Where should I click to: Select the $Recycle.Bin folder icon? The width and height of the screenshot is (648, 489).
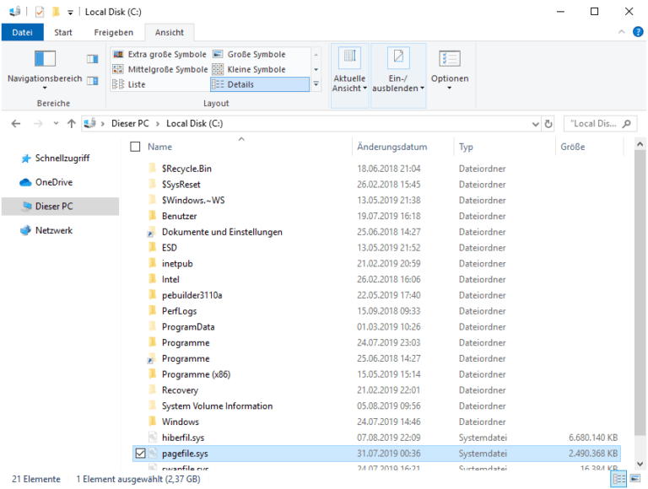(x=153, y=168)
